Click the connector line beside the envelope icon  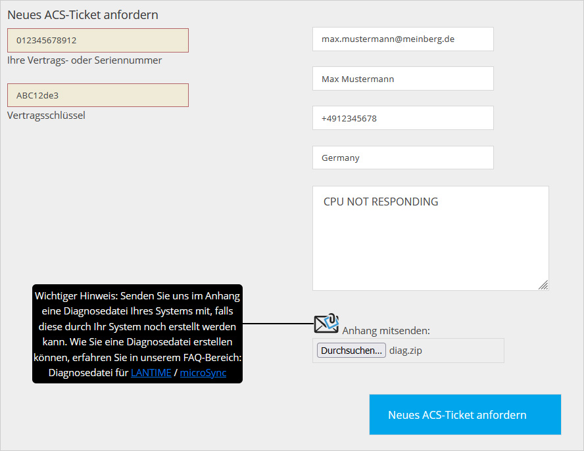point(278,324)
